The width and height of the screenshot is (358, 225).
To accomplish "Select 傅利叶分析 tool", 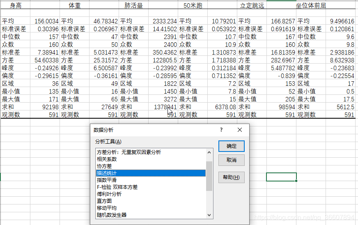I will tap(151, 194).
